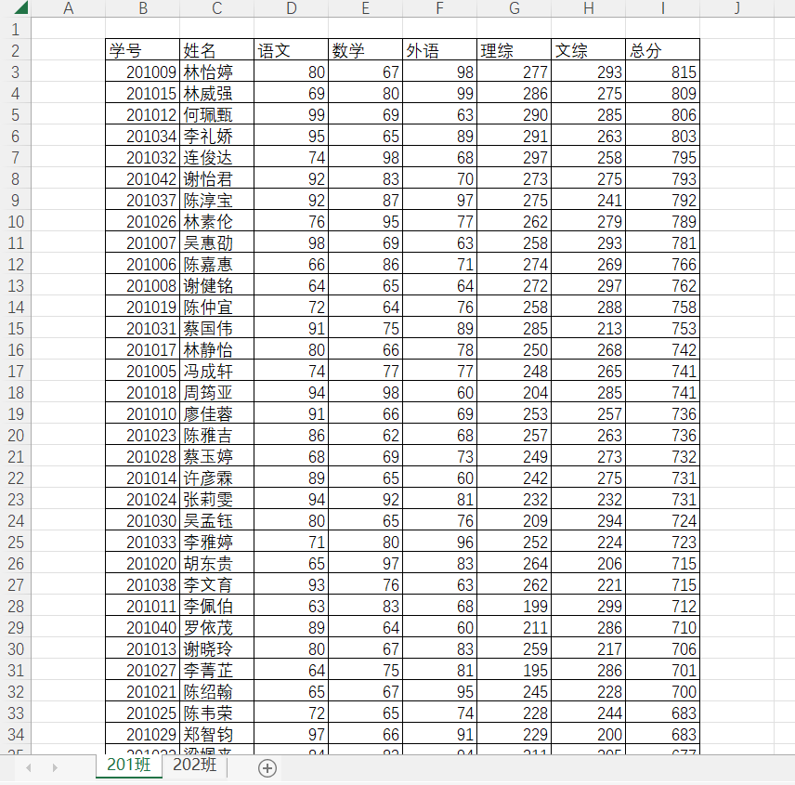Screen dimensions: 795x785
Task: Select total score cell 700
Action: [x=663, y=691]
